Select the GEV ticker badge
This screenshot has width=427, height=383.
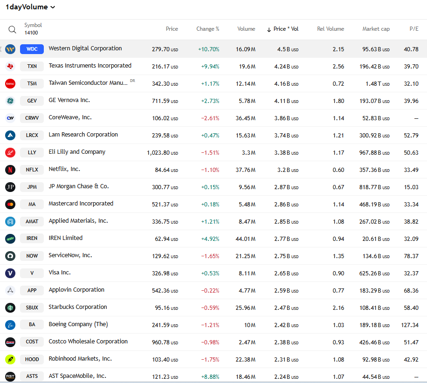tap(32, 101)
